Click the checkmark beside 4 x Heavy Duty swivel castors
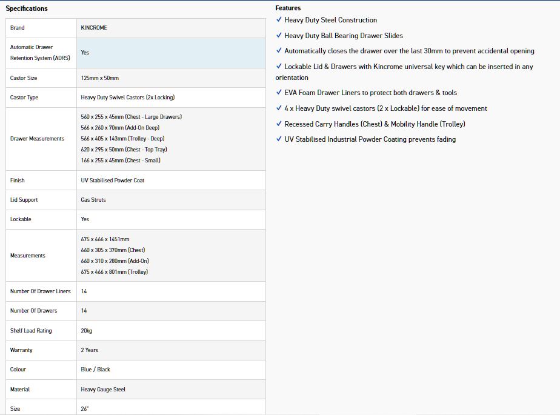560x415 pixels. pos(279,108)
